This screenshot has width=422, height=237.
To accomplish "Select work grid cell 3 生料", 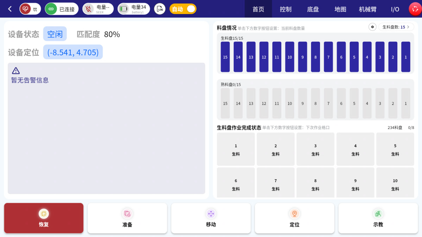I will [315, 149].
